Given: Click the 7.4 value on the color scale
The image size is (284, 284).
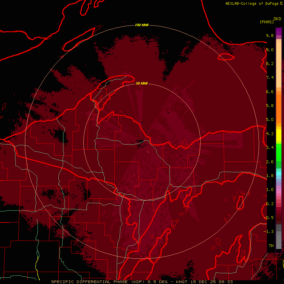Looking at the screenshot, I should tap(270, 78).
